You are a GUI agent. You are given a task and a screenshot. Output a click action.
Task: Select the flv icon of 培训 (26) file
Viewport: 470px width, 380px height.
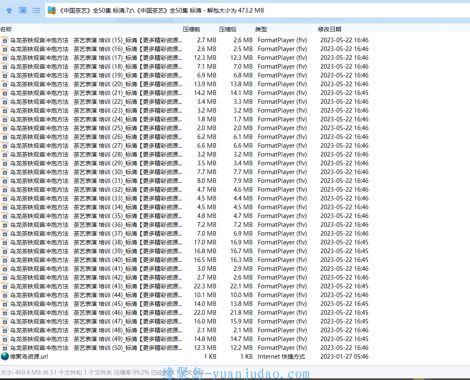point(5,136)
